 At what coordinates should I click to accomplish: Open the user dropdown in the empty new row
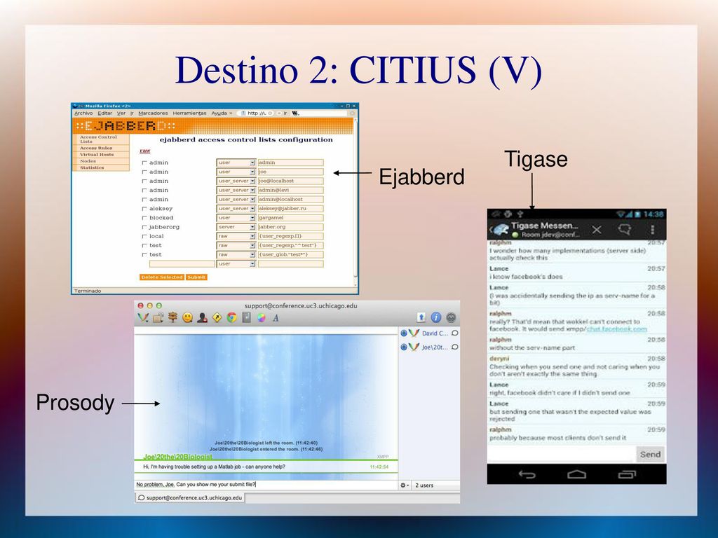pyautogui.click(x=236, y=264)
